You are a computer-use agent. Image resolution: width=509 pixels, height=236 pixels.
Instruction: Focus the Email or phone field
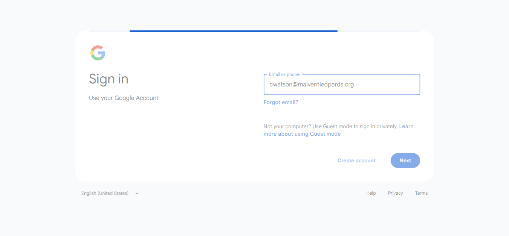point(342,85)
